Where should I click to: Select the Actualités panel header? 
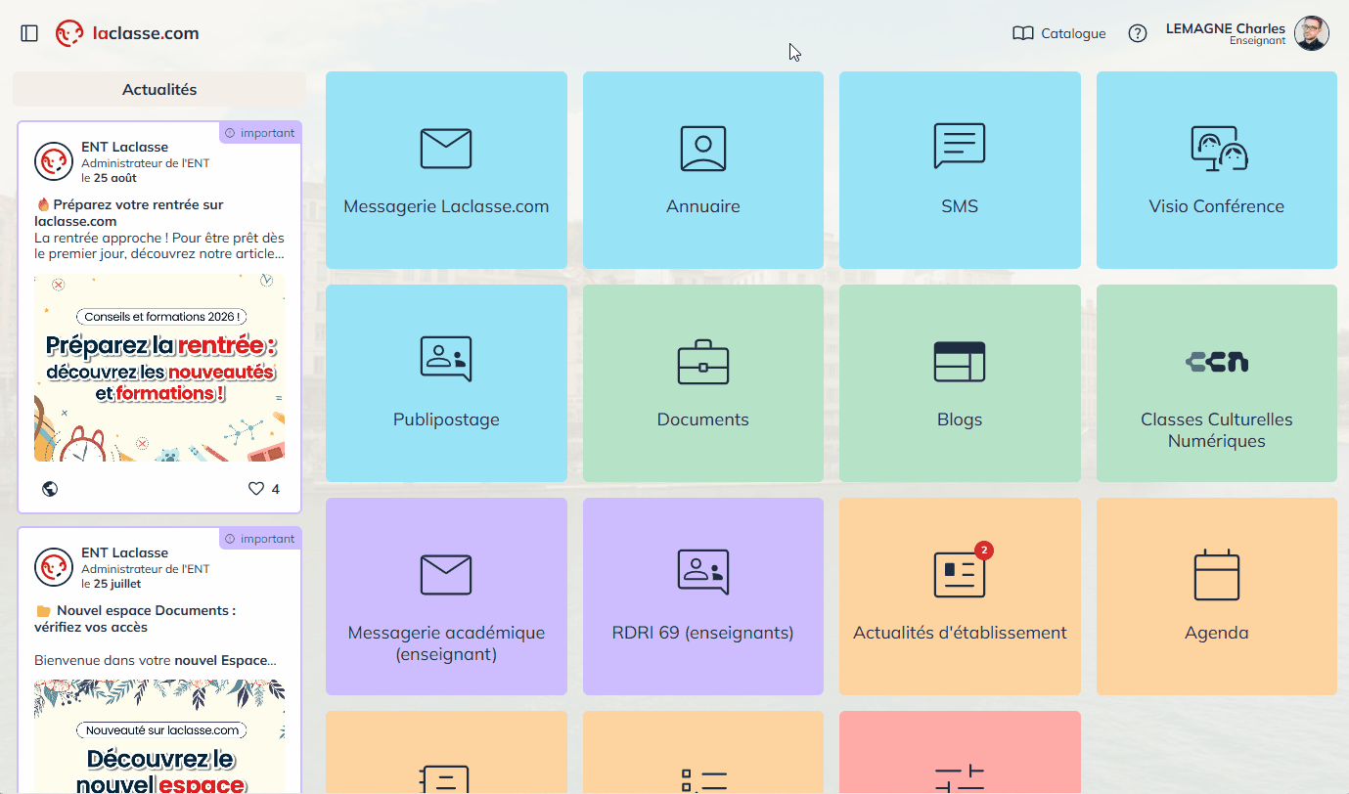pyautogui.click(x=159, y=89)
